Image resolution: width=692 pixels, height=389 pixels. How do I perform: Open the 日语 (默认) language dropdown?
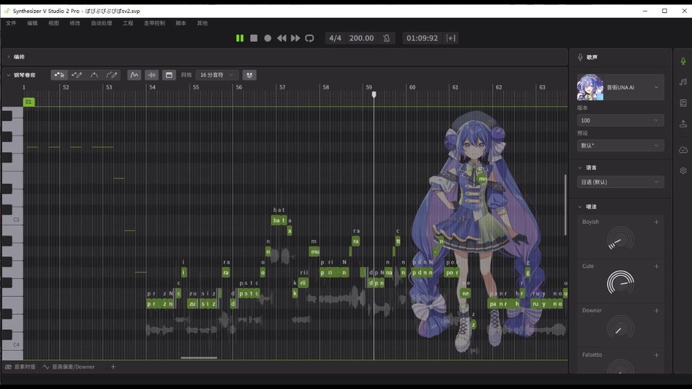point(621,182)
